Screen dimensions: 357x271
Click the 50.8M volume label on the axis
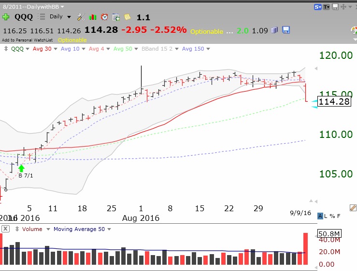(329, 234)
